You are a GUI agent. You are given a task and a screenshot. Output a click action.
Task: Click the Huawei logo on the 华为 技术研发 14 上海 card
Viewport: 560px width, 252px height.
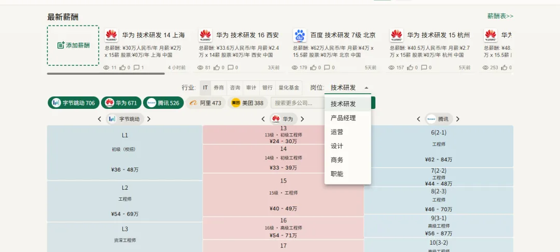[x=111, y=35]
